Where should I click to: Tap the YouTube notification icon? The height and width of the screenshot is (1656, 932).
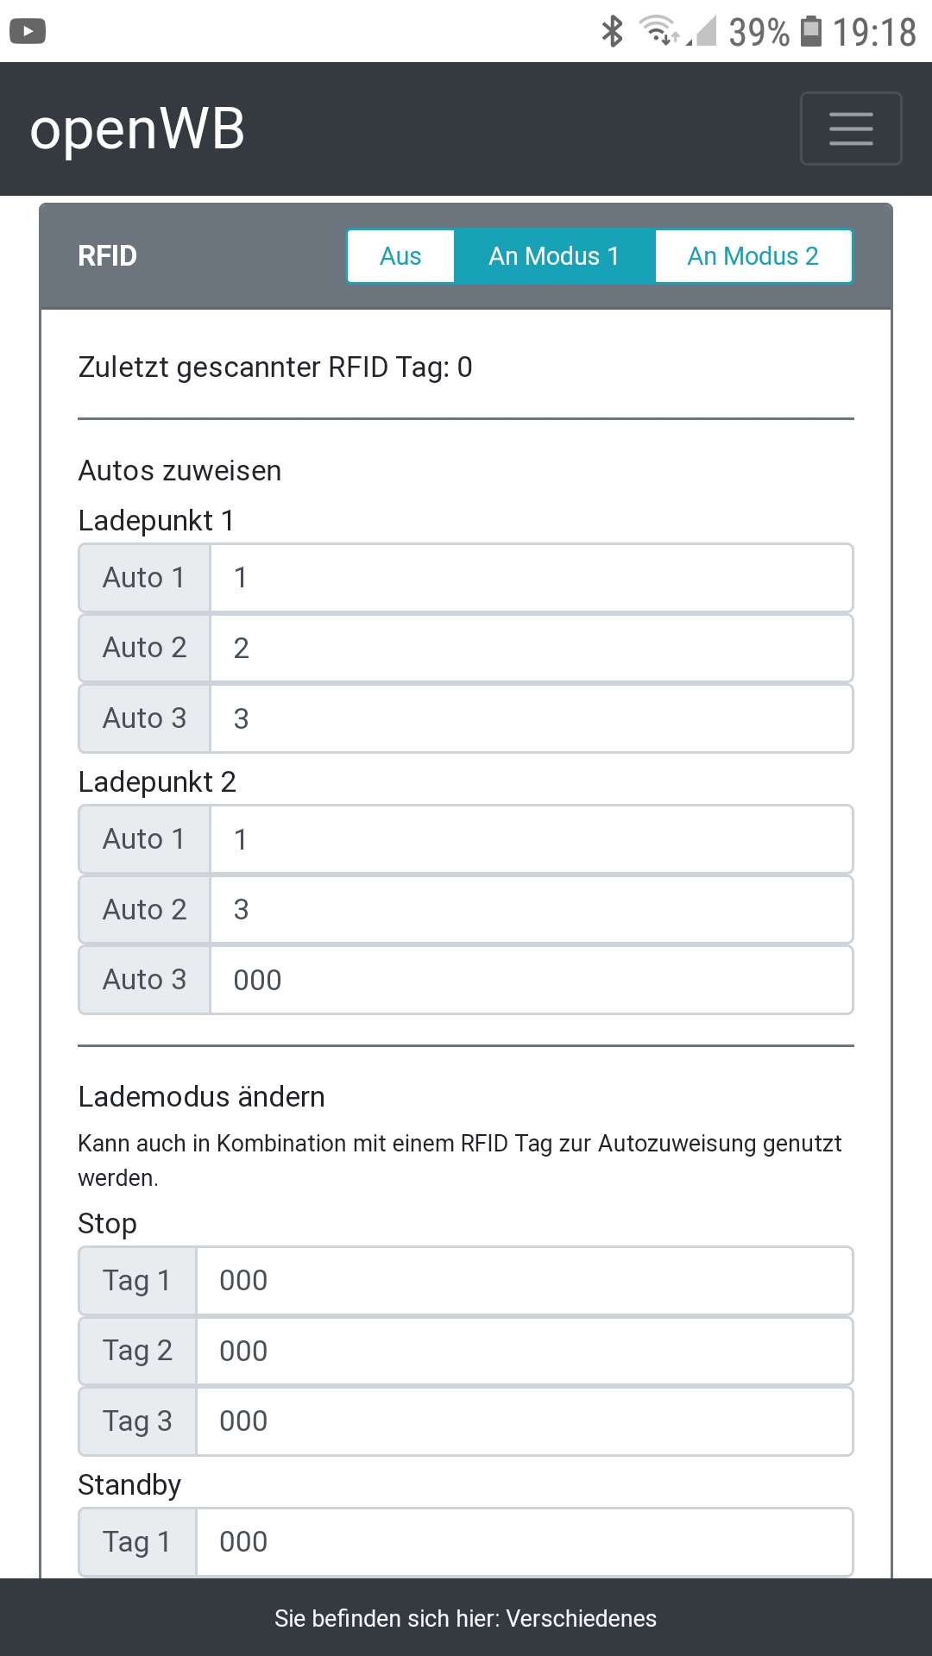[28, 32]
